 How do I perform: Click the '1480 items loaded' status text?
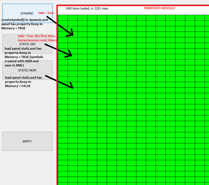coord(87,8)
